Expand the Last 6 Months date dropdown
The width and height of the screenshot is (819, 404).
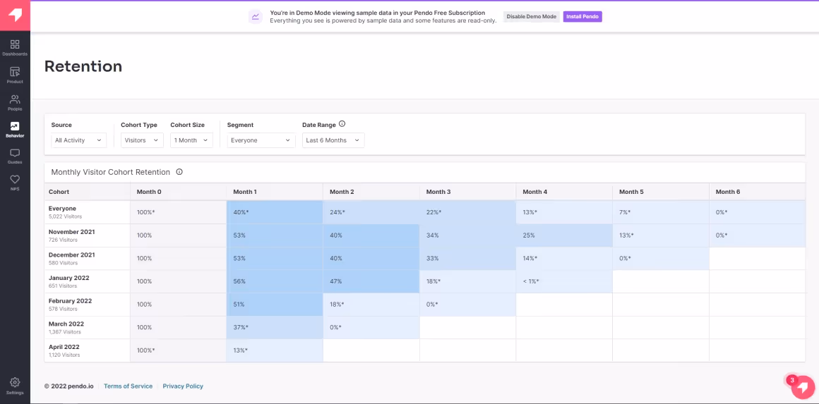(x=333, y=140)
